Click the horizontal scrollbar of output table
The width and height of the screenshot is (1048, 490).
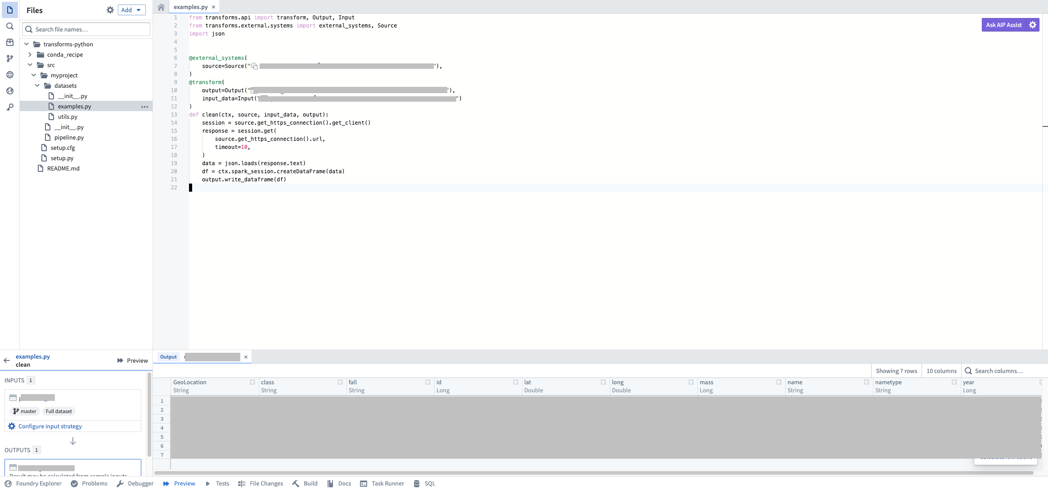point(594,472)
